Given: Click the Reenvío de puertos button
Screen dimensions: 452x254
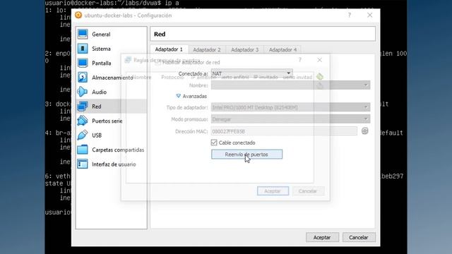Looking at the screenshot, I should (x=246, y=155).
